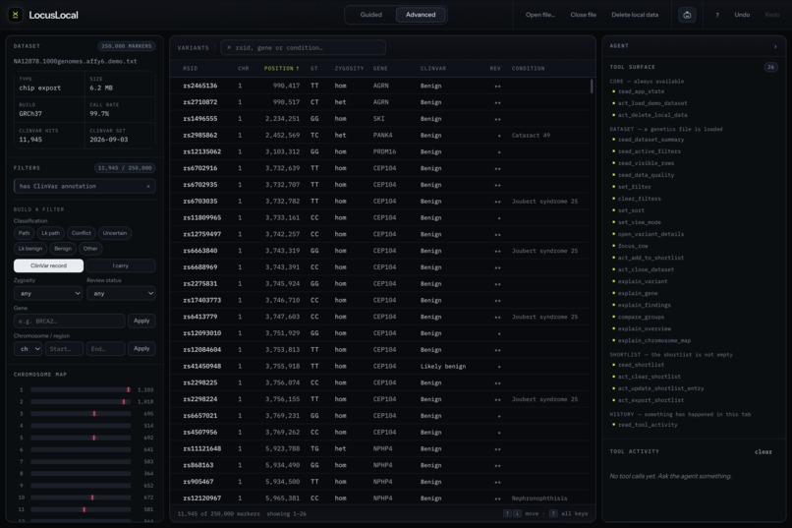Click Delete local data

pos(635,15)
